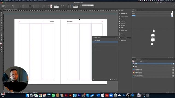Screen dimensions: 175x98
Task: Open Telegram from the Dock
Action: click(x=75, y=95)
